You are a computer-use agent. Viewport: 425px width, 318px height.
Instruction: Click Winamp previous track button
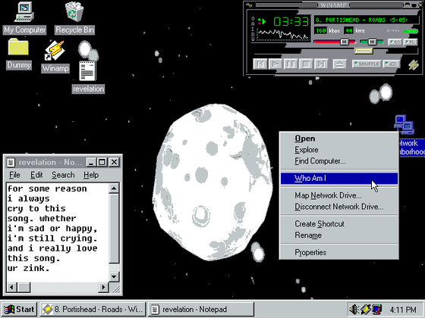tap(260, 64)
